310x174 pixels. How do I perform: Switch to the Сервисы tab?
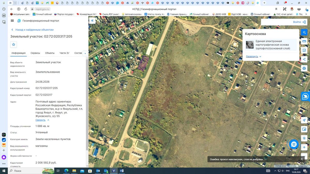coord(35,53)
